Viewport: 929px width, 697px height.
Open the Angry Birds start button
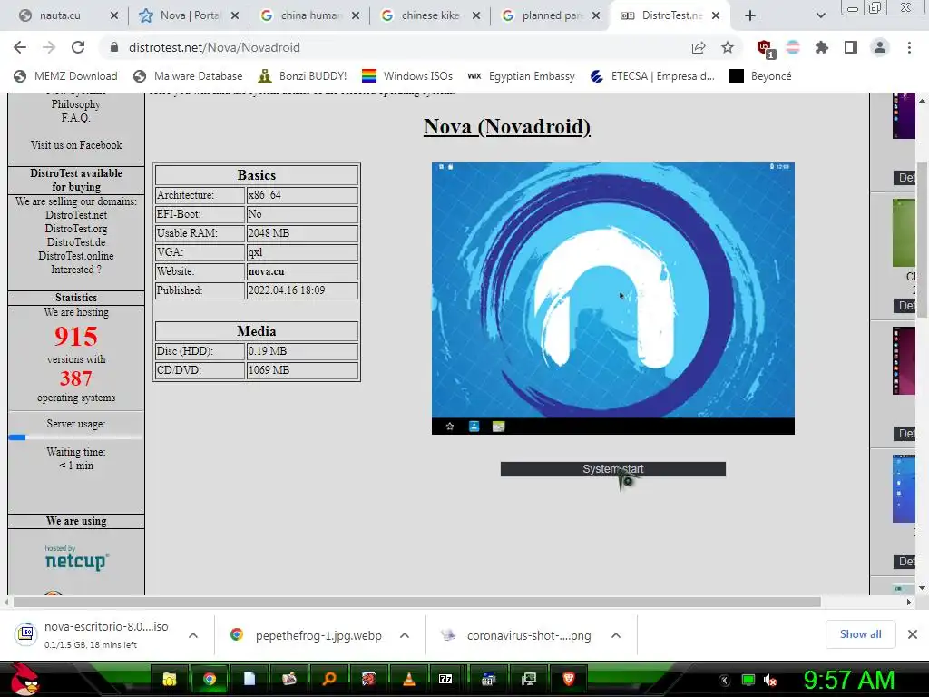point(24,679)
